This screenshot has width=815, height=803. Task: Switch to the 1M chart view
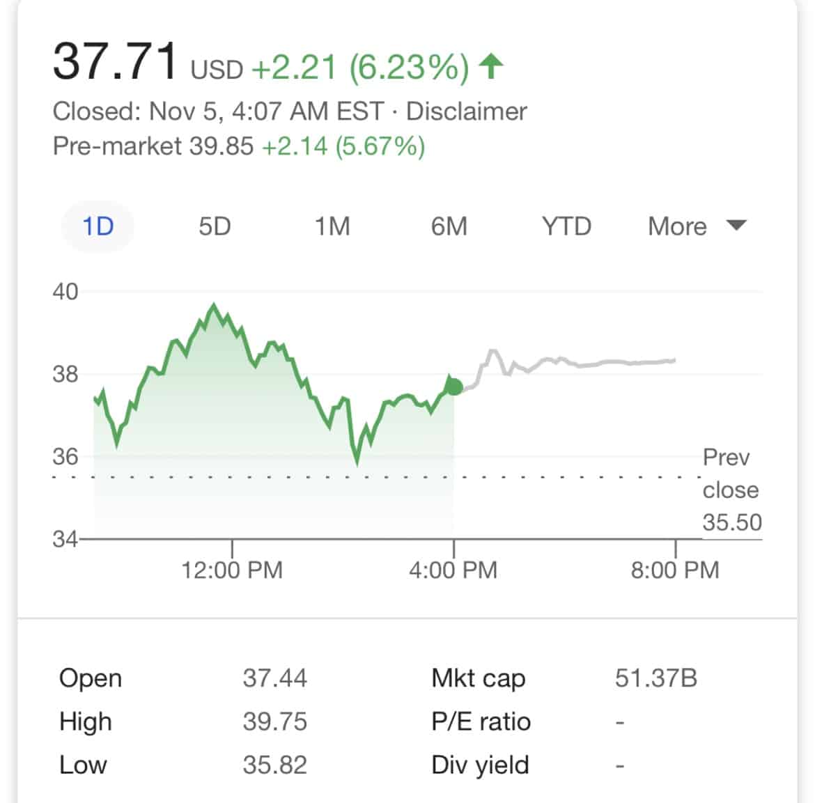tap(332, 226)
